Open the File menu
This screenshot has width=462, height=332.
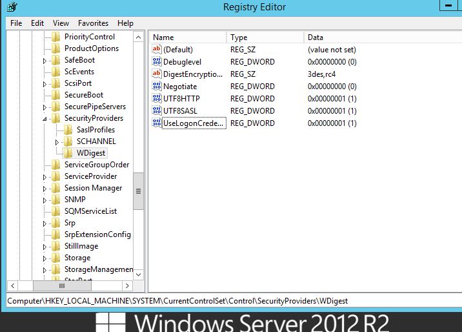16,23
